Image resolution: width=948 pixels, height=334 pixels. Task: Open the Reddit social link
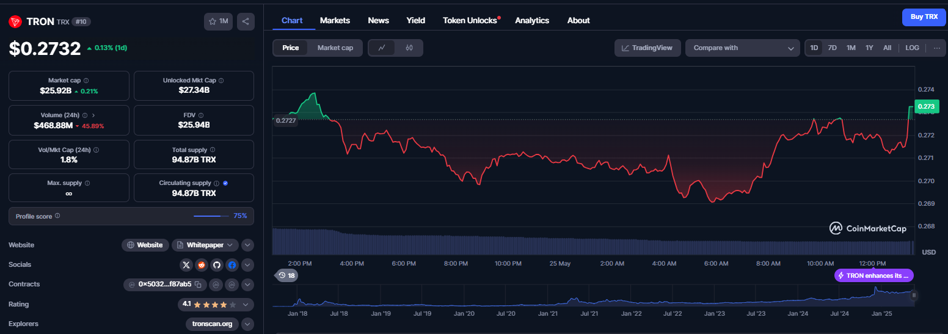(202, 265)
